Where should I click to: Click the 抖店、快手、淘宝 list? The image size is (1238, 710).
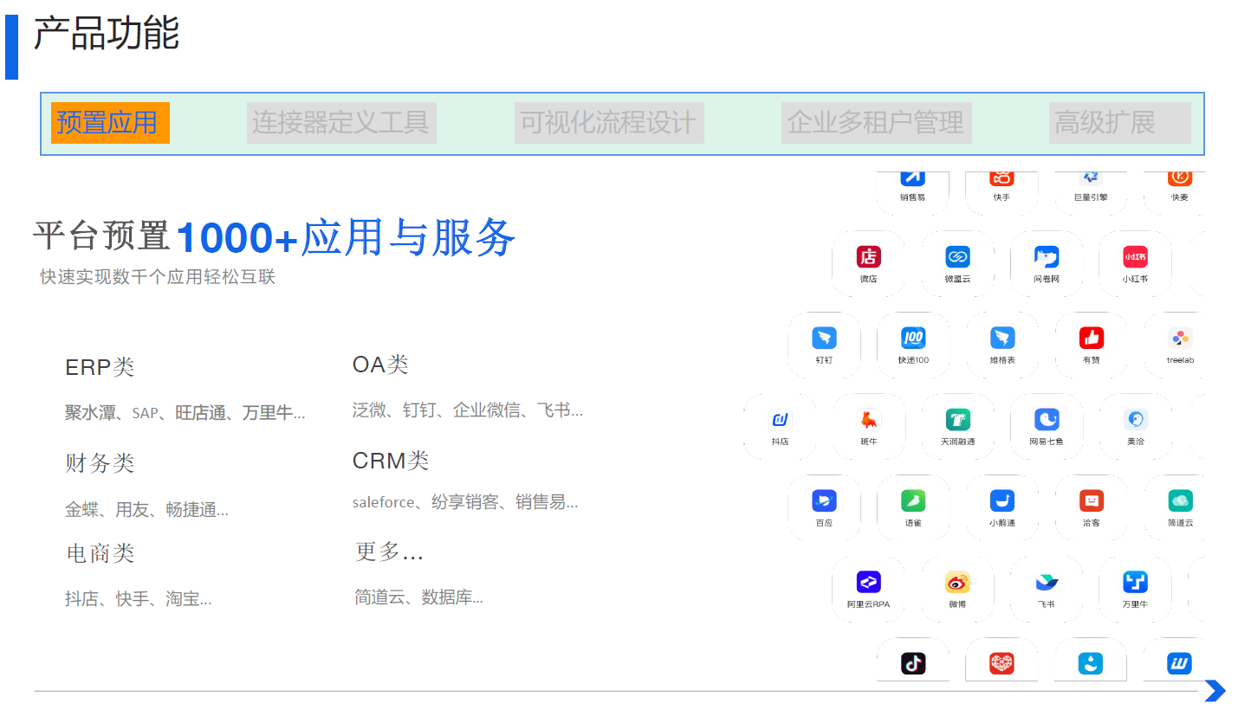coord(139,598)
